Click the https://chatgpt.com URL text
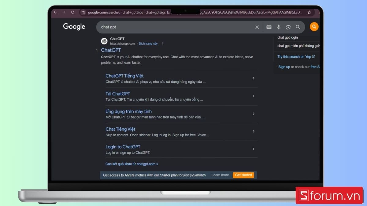This screenshot has width=367, height=206. (122, 44)
